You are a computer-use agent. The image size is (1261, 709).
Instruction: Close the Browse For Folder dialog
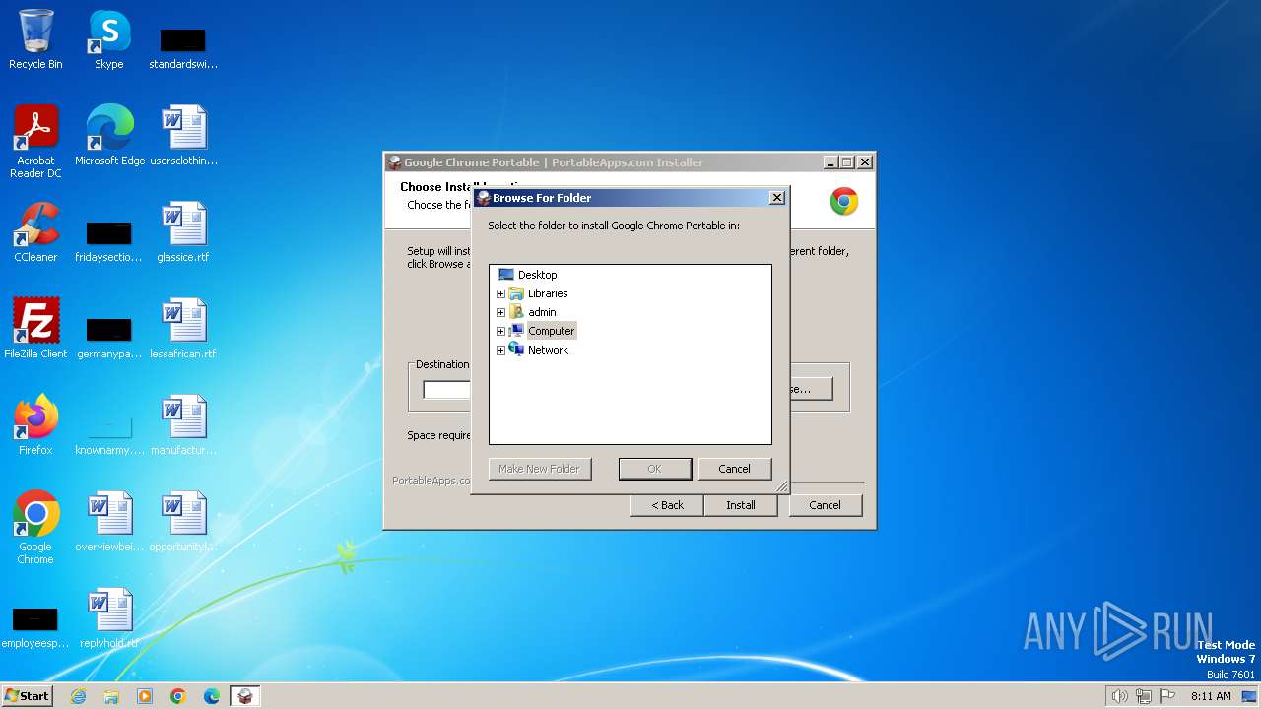click(x=776, y=198)
